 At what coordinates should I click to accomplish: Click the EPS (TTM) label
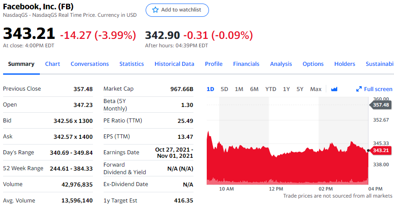click(117, 137)
